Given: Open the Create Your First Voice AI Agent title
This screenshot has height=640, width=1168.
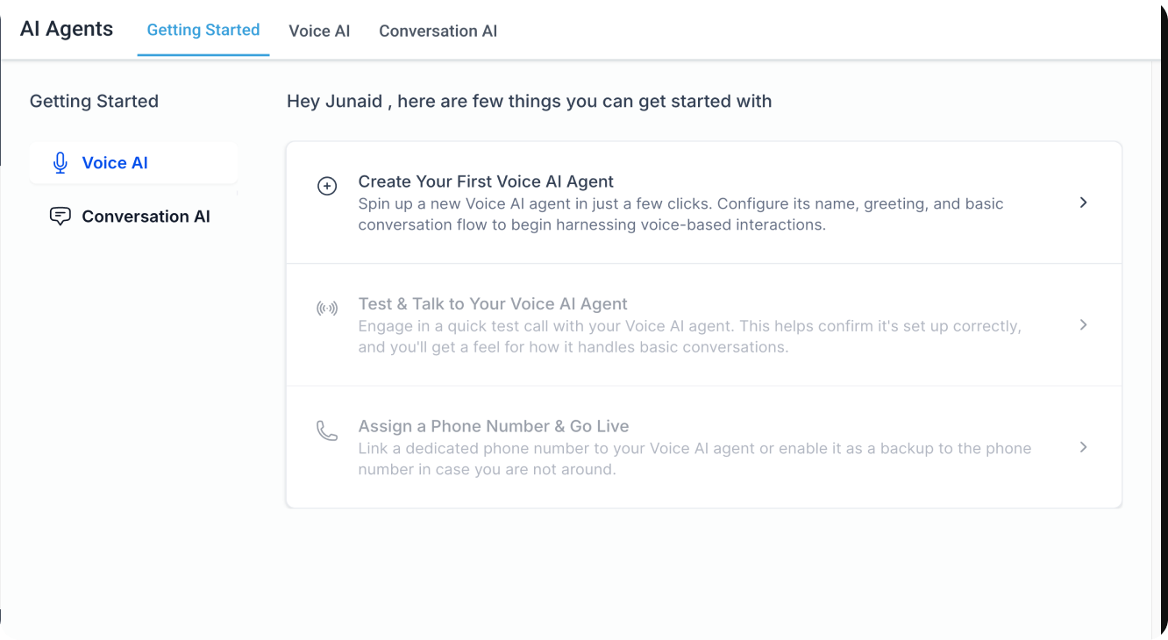Looking at the screenshot, I should tap(486, 181).
